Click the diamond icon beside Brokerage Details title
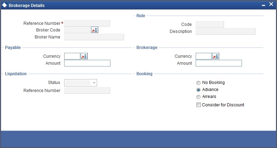Viewport: 277px width, 148px height. point(5,5)
